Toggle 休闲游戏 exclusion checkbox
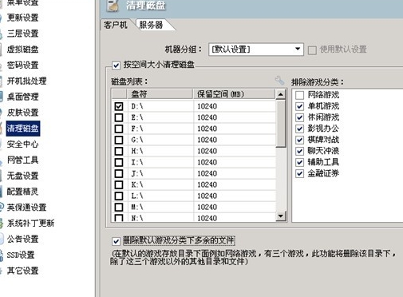The image size is (403, 297). click(x=299, y=117)
